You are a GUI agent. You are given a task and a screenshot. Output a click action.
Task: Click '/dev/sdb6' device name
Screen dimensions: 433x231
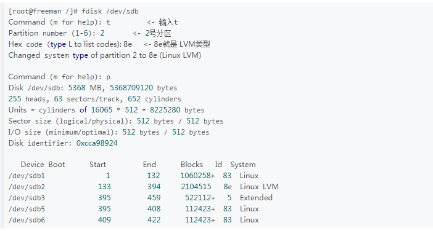point(27,220)
